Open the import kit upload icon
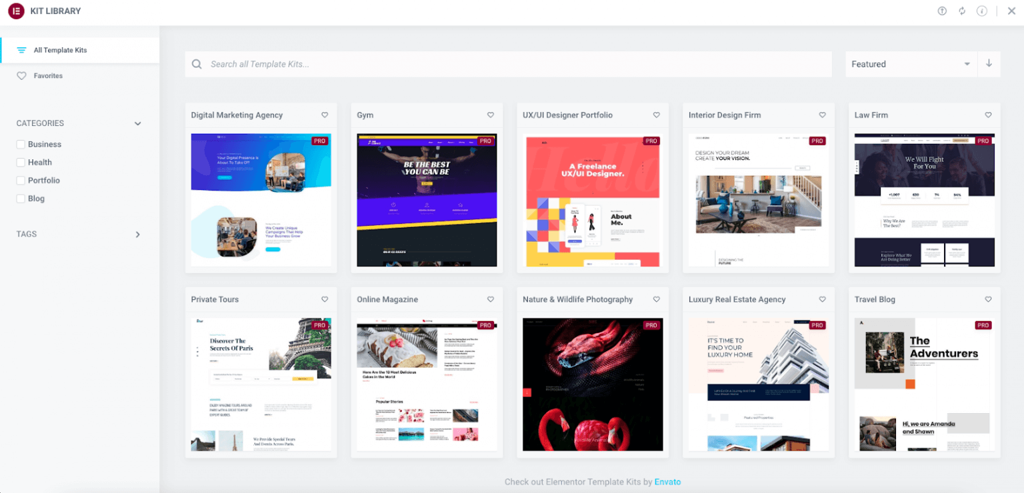Viewport: 1024px width, 493px height. tap(942, 11)
